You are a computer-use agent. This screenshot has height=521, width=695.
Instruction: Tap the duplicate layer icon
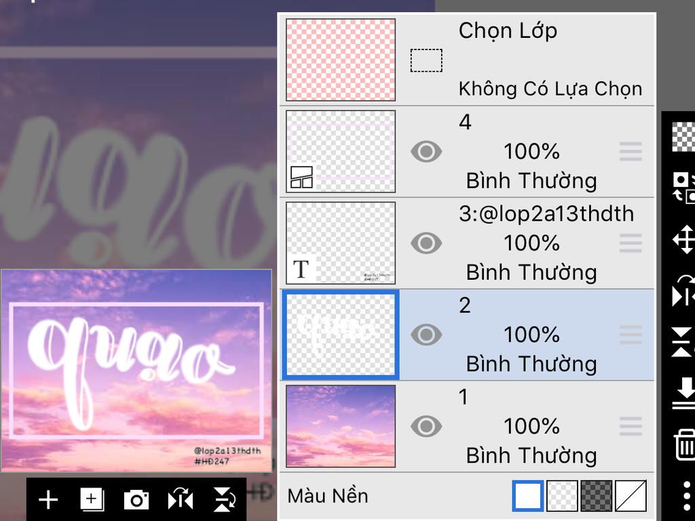[92, 500]
